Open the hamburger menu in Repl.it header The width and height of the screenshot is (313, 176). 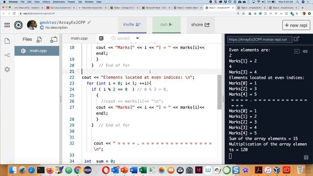click(7, 25)
